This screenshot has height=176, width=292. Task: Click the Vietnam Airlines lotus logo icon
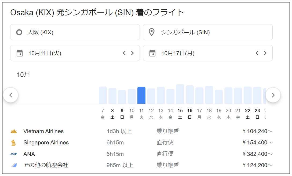pos(14,131)
